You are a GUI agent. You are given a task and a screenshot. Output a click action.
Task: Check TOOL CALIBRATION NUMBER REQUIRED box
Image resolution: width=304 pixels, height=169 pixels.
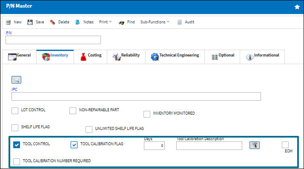[x=17, y=162]
